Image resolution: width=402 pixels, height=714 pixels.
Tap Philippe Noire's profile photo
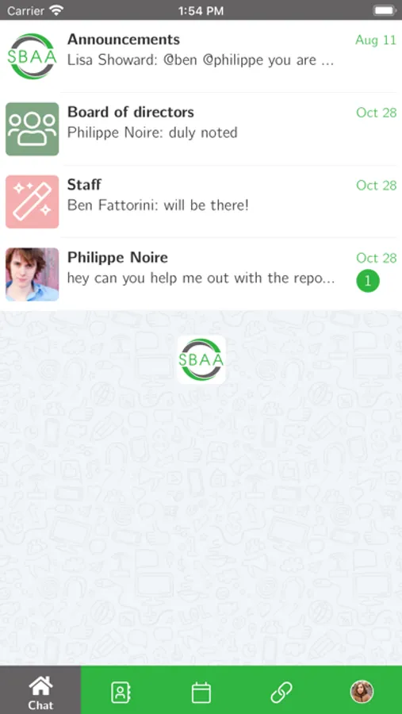point(32,274)
